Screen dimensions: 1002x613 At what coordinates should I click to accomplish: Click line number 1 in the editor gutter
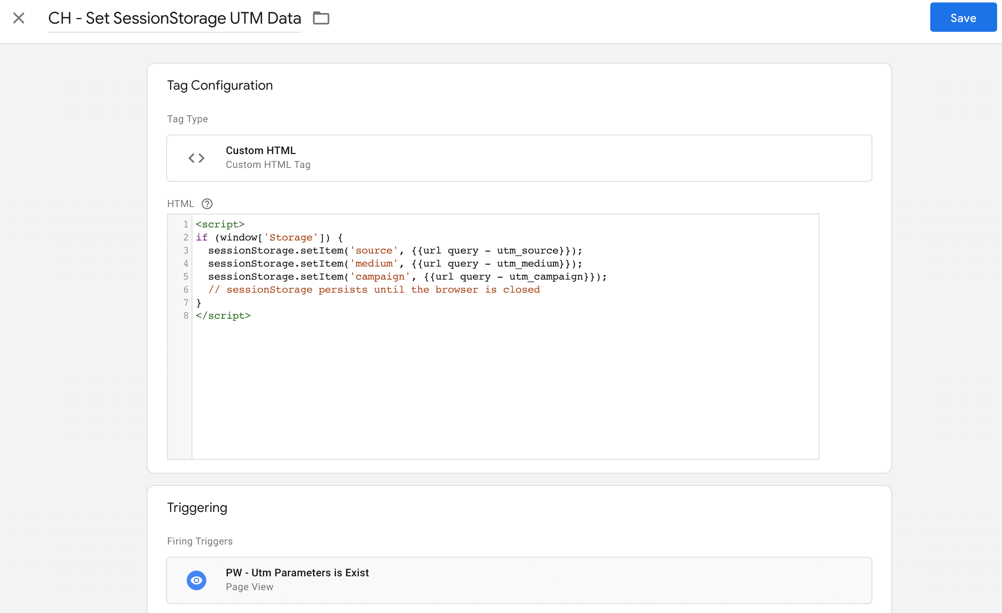pos(186,224)
